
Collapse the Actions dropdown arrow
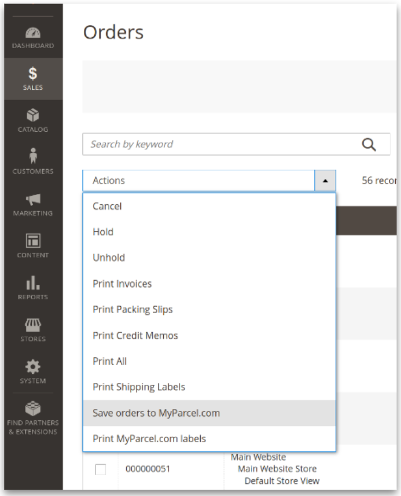[x=325, y=181]
